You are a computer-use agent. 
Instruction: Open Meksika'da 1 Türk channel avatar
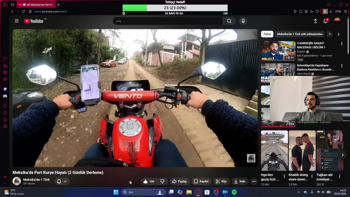(17, 181)
